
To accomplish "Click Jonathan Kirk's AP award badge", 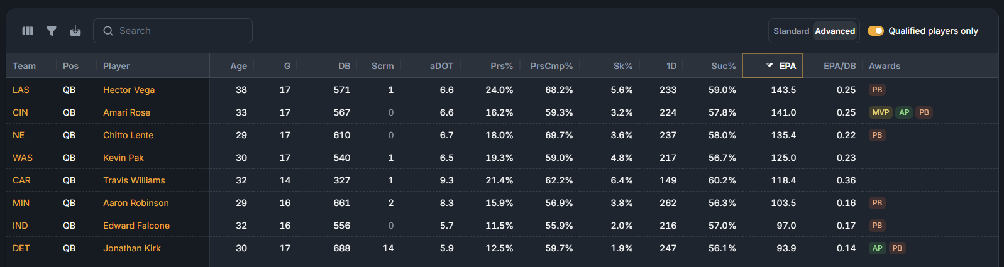I will pyautogui.click(x=877, y=248).
